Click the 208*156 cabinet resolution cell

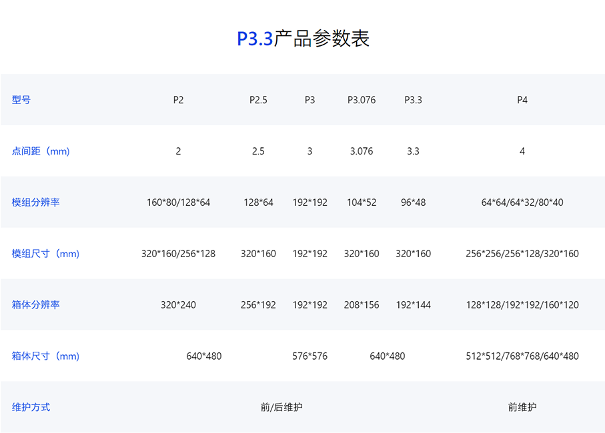362,304
